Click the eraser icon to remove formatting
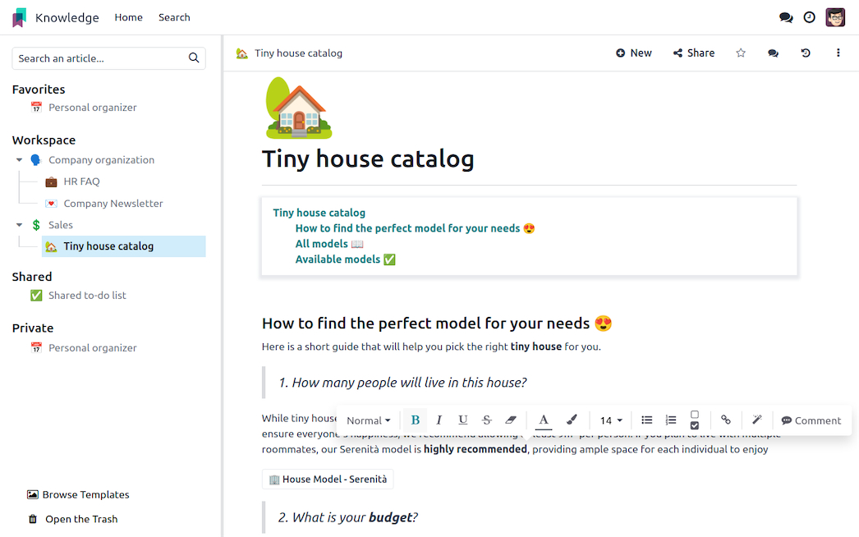The width and height of the screenshot is (859, 537). [x=511, y=420]
